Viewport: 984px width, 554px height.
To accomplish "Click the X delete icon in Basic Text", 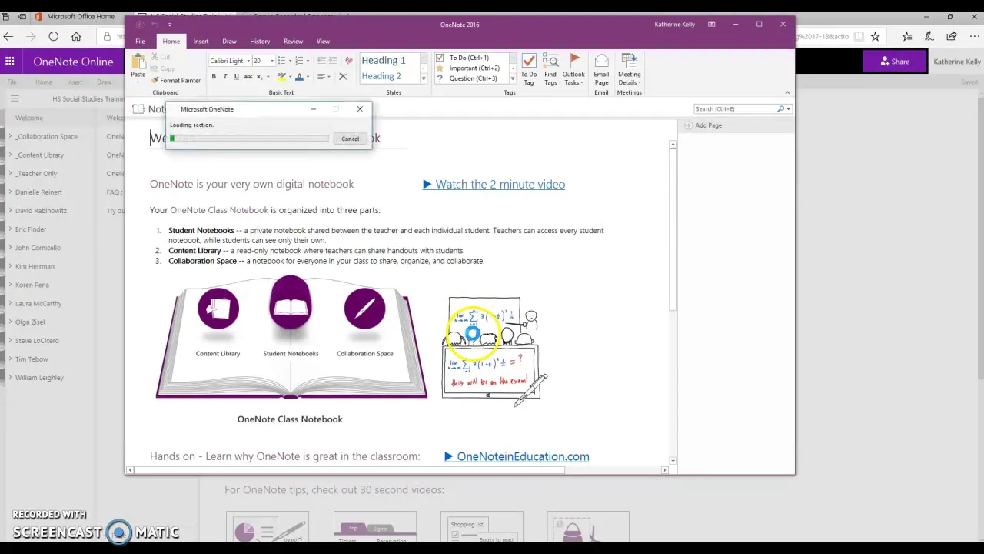I will (343, 76).
